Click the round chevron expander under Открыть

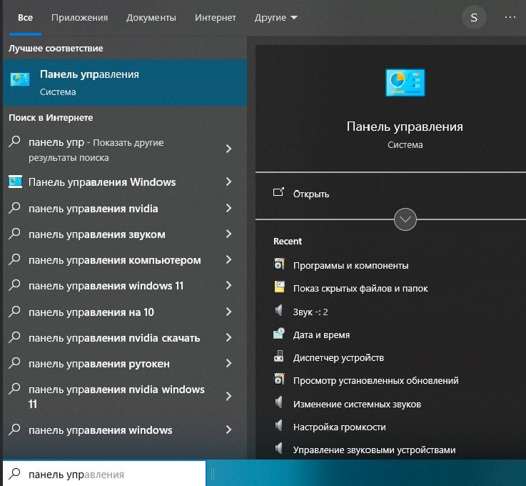(x=405, y=219)
